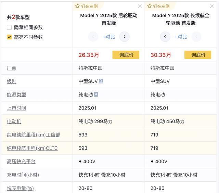
Task: Remove the 长续航全轮驱动 首发版 column
Action: (x=212, y=6)
